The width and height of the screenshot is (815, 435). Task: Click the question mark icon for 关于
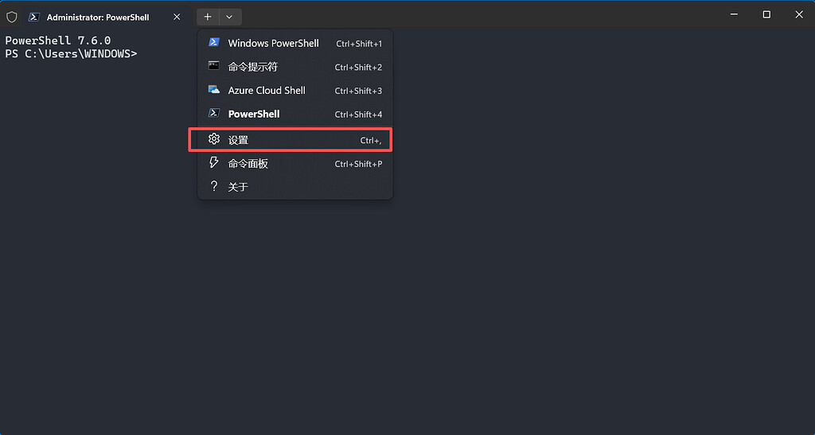click(213, 186)
